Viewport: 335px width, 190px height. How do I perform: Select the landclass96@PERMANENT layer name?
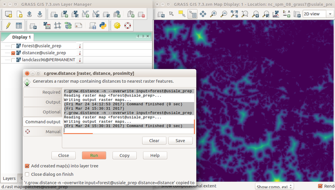pyautogui.click(x=49, y=60)
